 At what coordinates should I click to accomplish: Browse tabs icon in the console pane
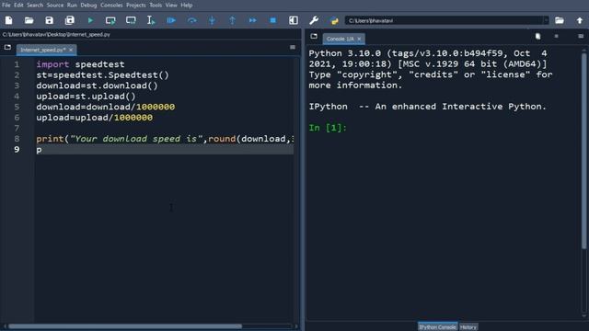pyautogui.click(x=314, y=37)
